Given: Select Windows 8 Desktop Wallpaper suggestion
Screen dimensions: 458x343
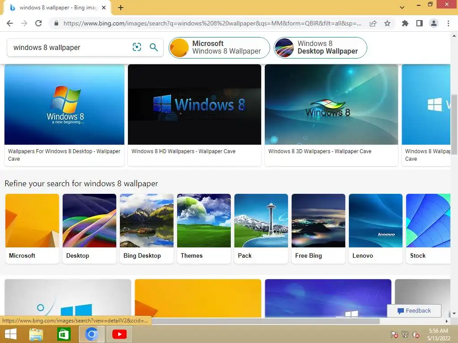Looking at the screenshot, I should pyautogui.click(x=320, y=47).
